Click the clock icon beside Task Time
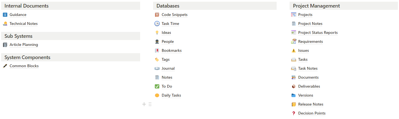 [157, 24]
